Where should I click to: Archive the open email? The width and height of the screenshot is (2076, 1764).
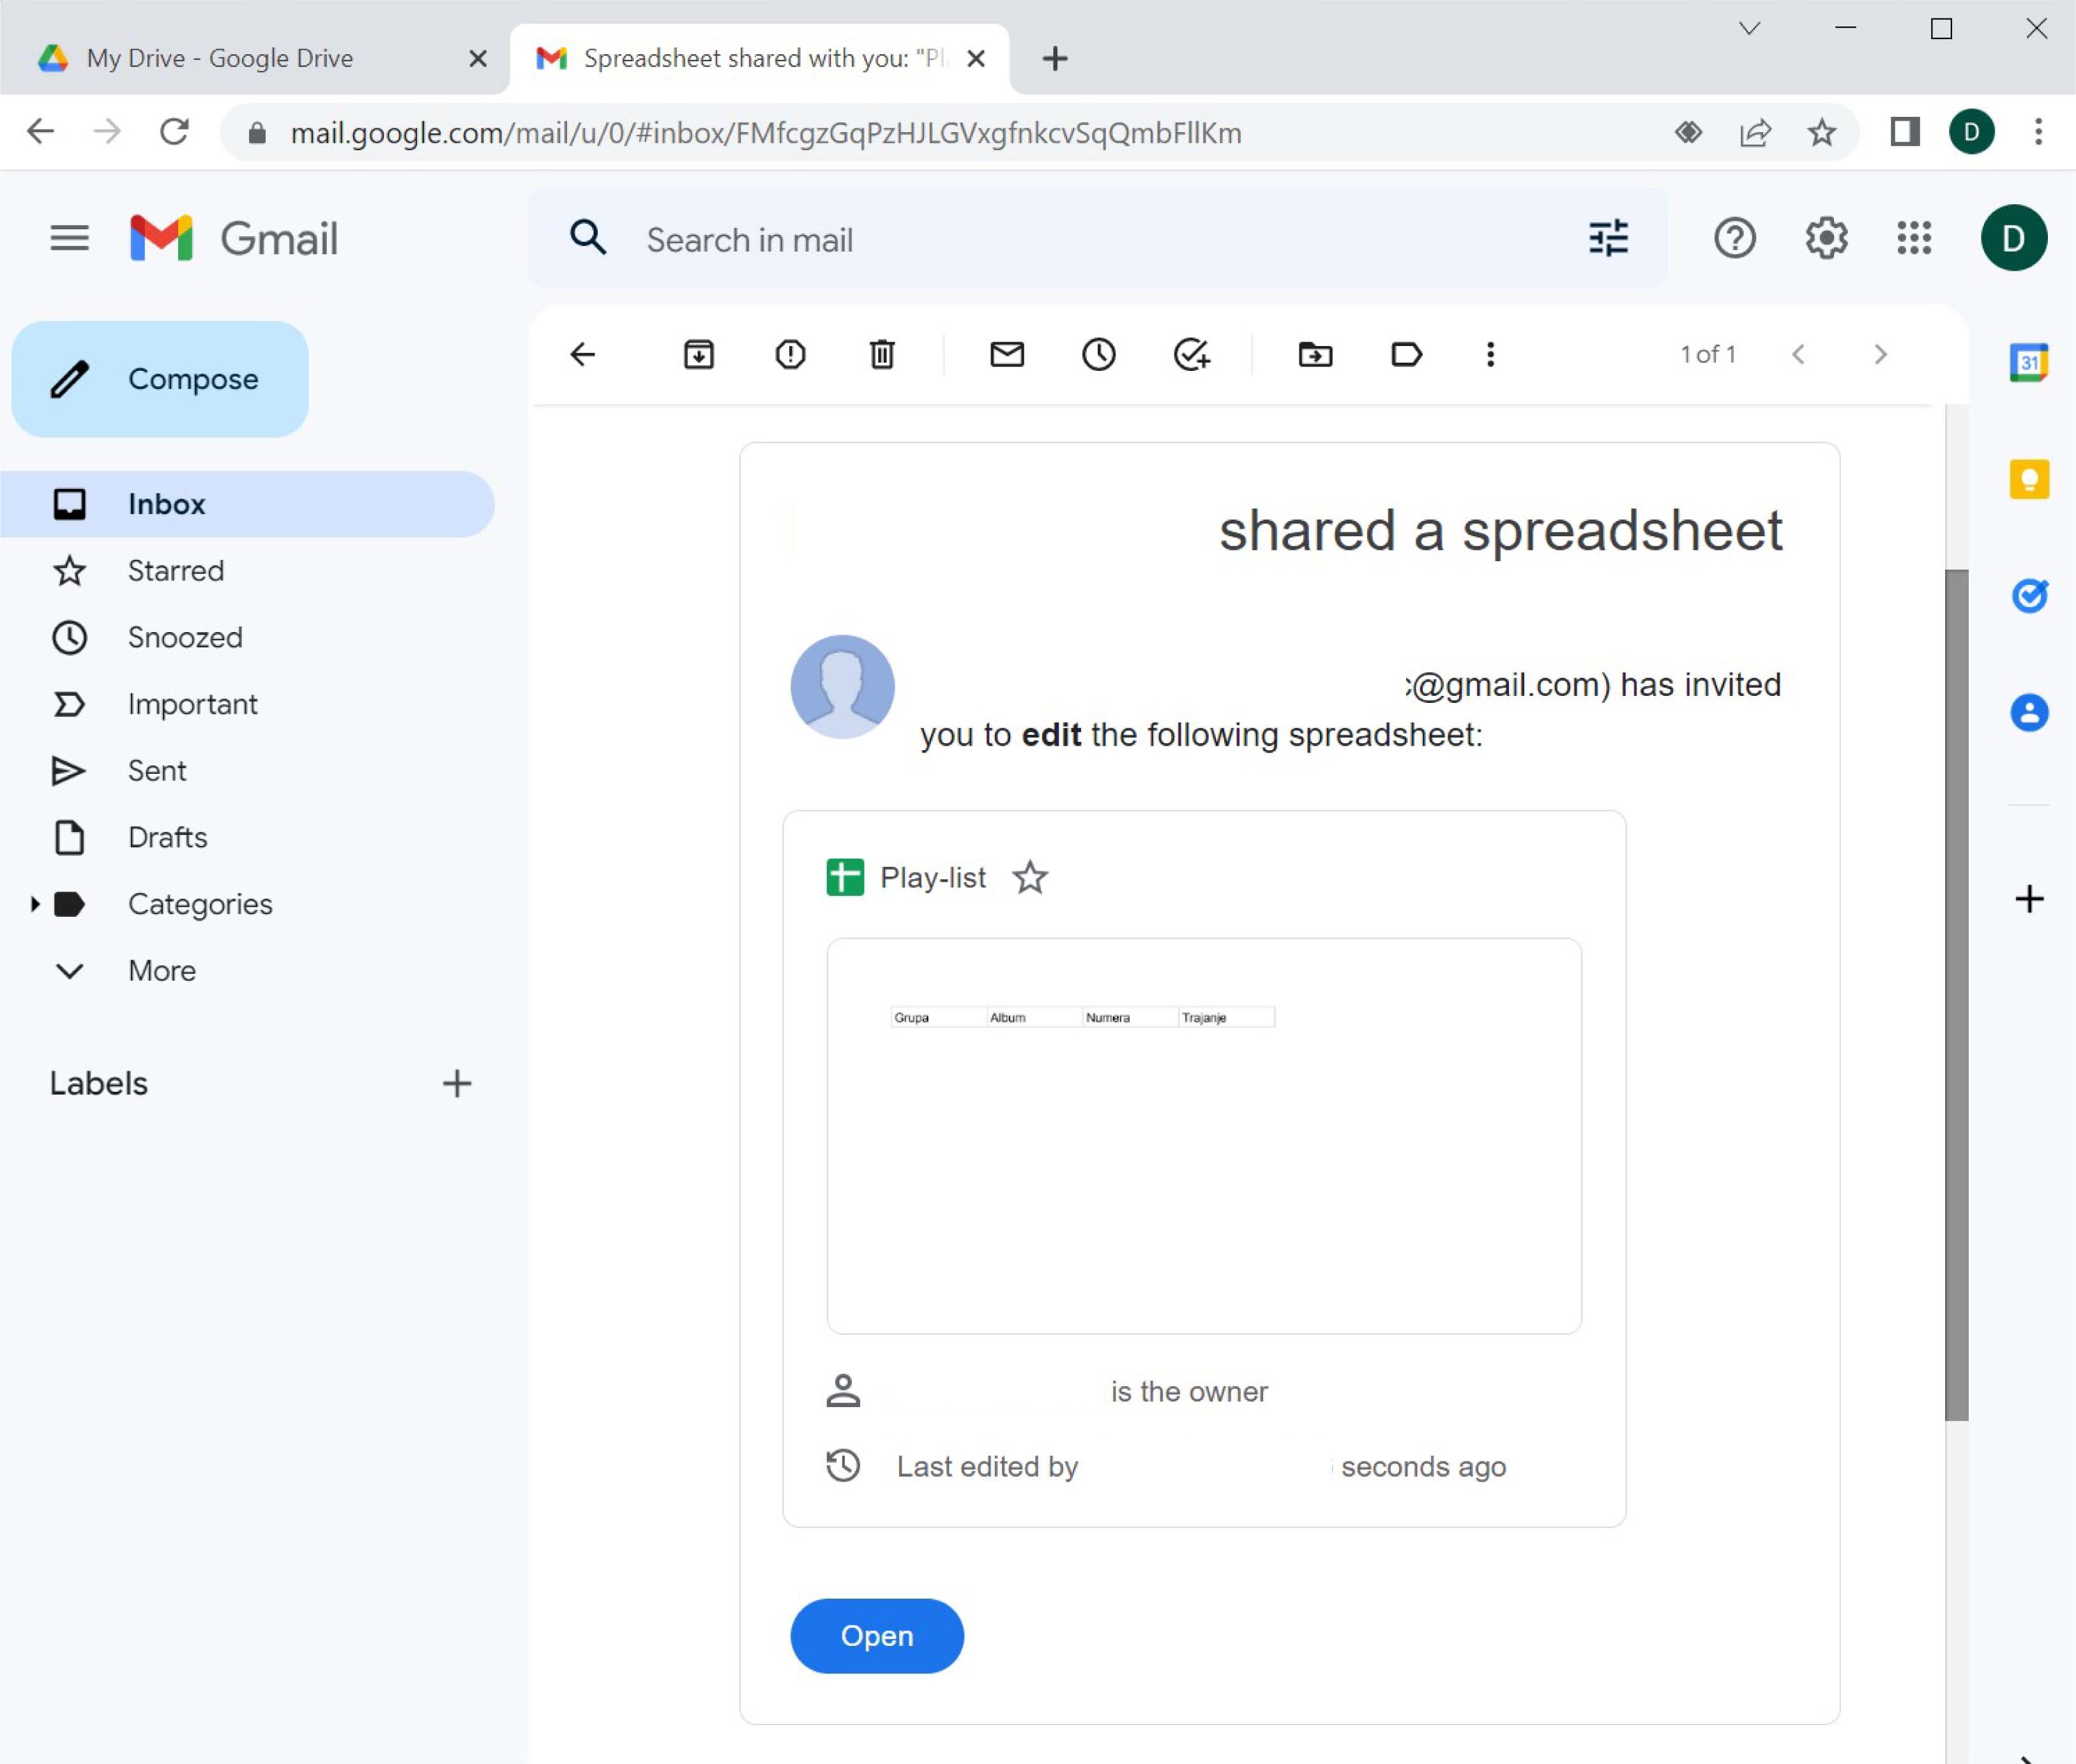coord(698,354)
